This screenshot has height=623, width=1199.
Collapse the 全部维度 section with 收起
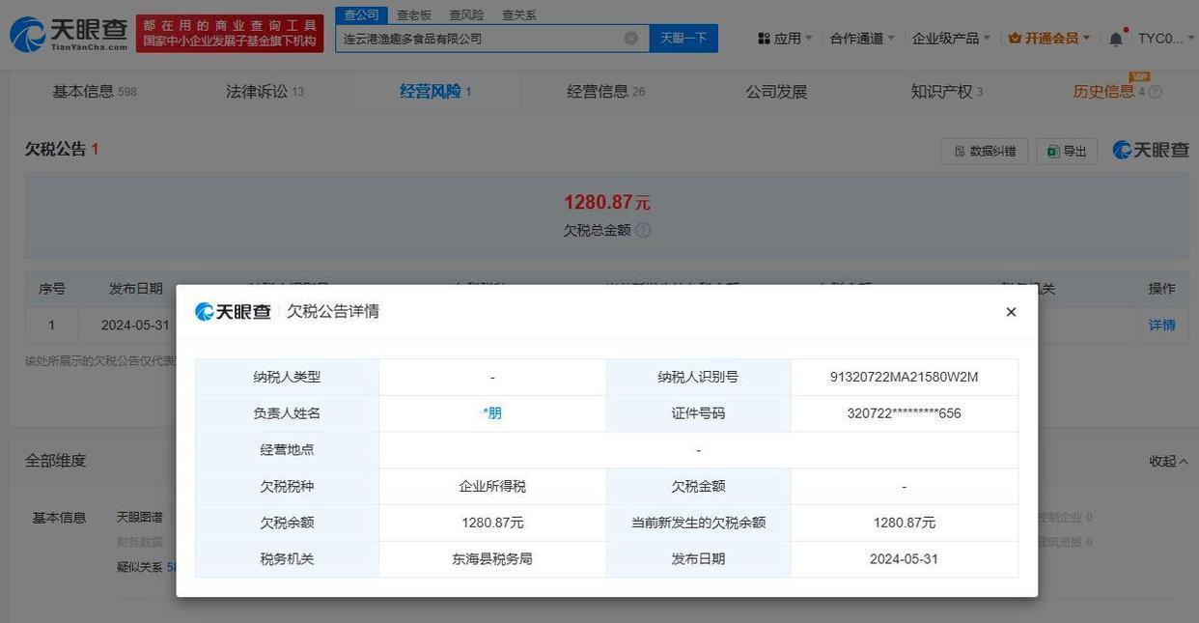(1168, 461)
